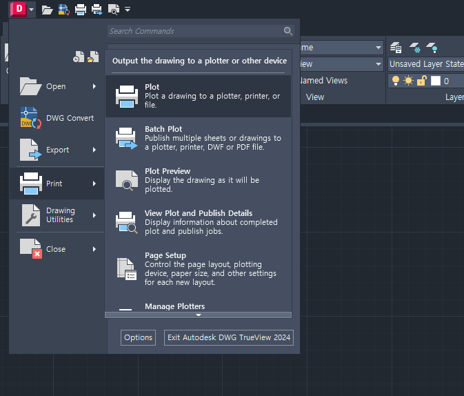
Task: Click layer 0 white color swatch
Action: [x=436, y=81]
